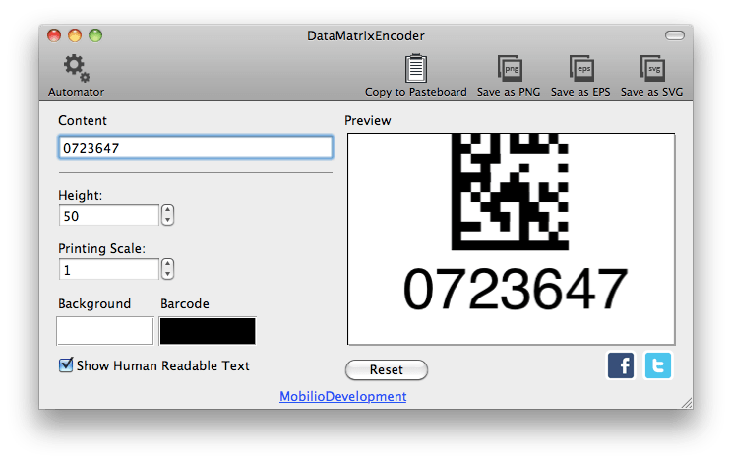The image size is (732, 463).
Task: Click the resize grip at window corner
Action: click(687, 403)
